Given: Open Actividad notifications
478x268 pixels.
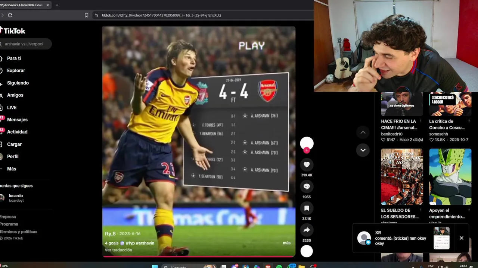Looking at the screenshot, I should click(x=17, y=132).
